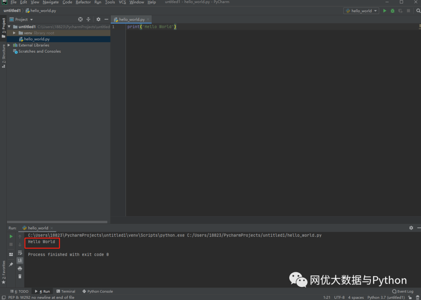Click the 4: Run tool window button
The height and width of the screenshot is (300, 421).
click(x=42, y=291)
